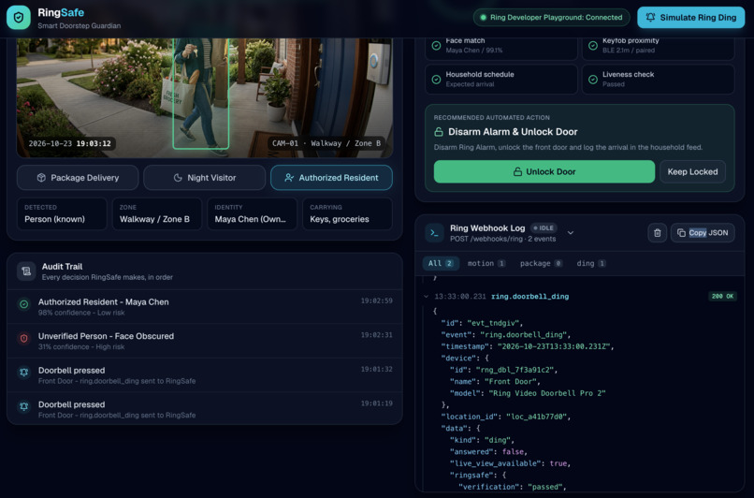Click the bell icon of 19:01:19 Doorbell pressed
The height and width of the screenshot is (498, 754).
point(23,406)
